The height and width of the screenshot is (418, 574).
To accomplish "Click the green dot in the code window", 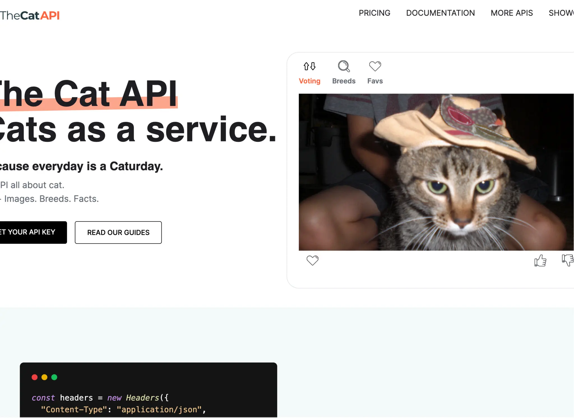I will click(x=54, y=377).
